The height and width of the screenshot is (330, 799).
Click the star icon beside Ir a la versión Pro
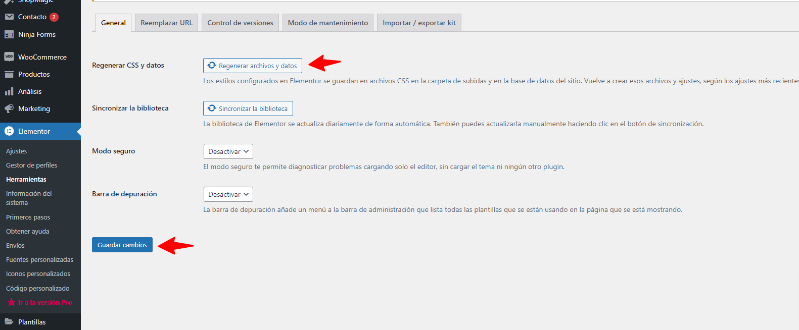click(x=11, y=302)
